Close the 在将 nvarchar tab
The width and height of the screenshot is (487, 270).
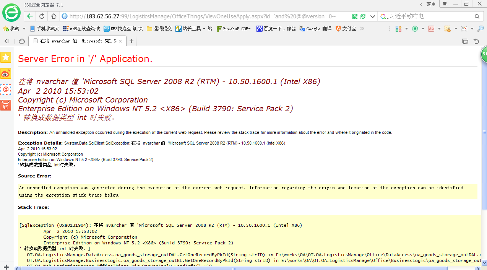[120, 41]
